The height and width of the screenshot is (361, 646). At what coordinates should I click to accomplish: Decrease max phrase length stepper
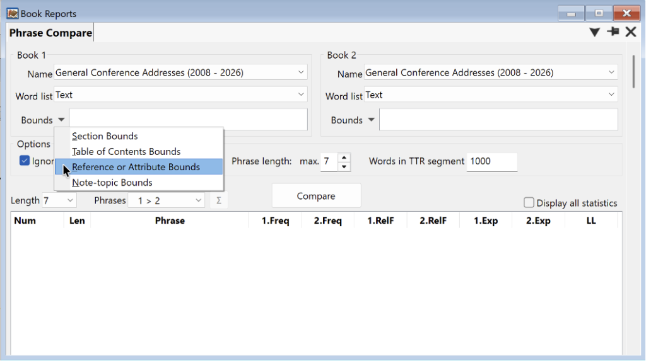344,167
